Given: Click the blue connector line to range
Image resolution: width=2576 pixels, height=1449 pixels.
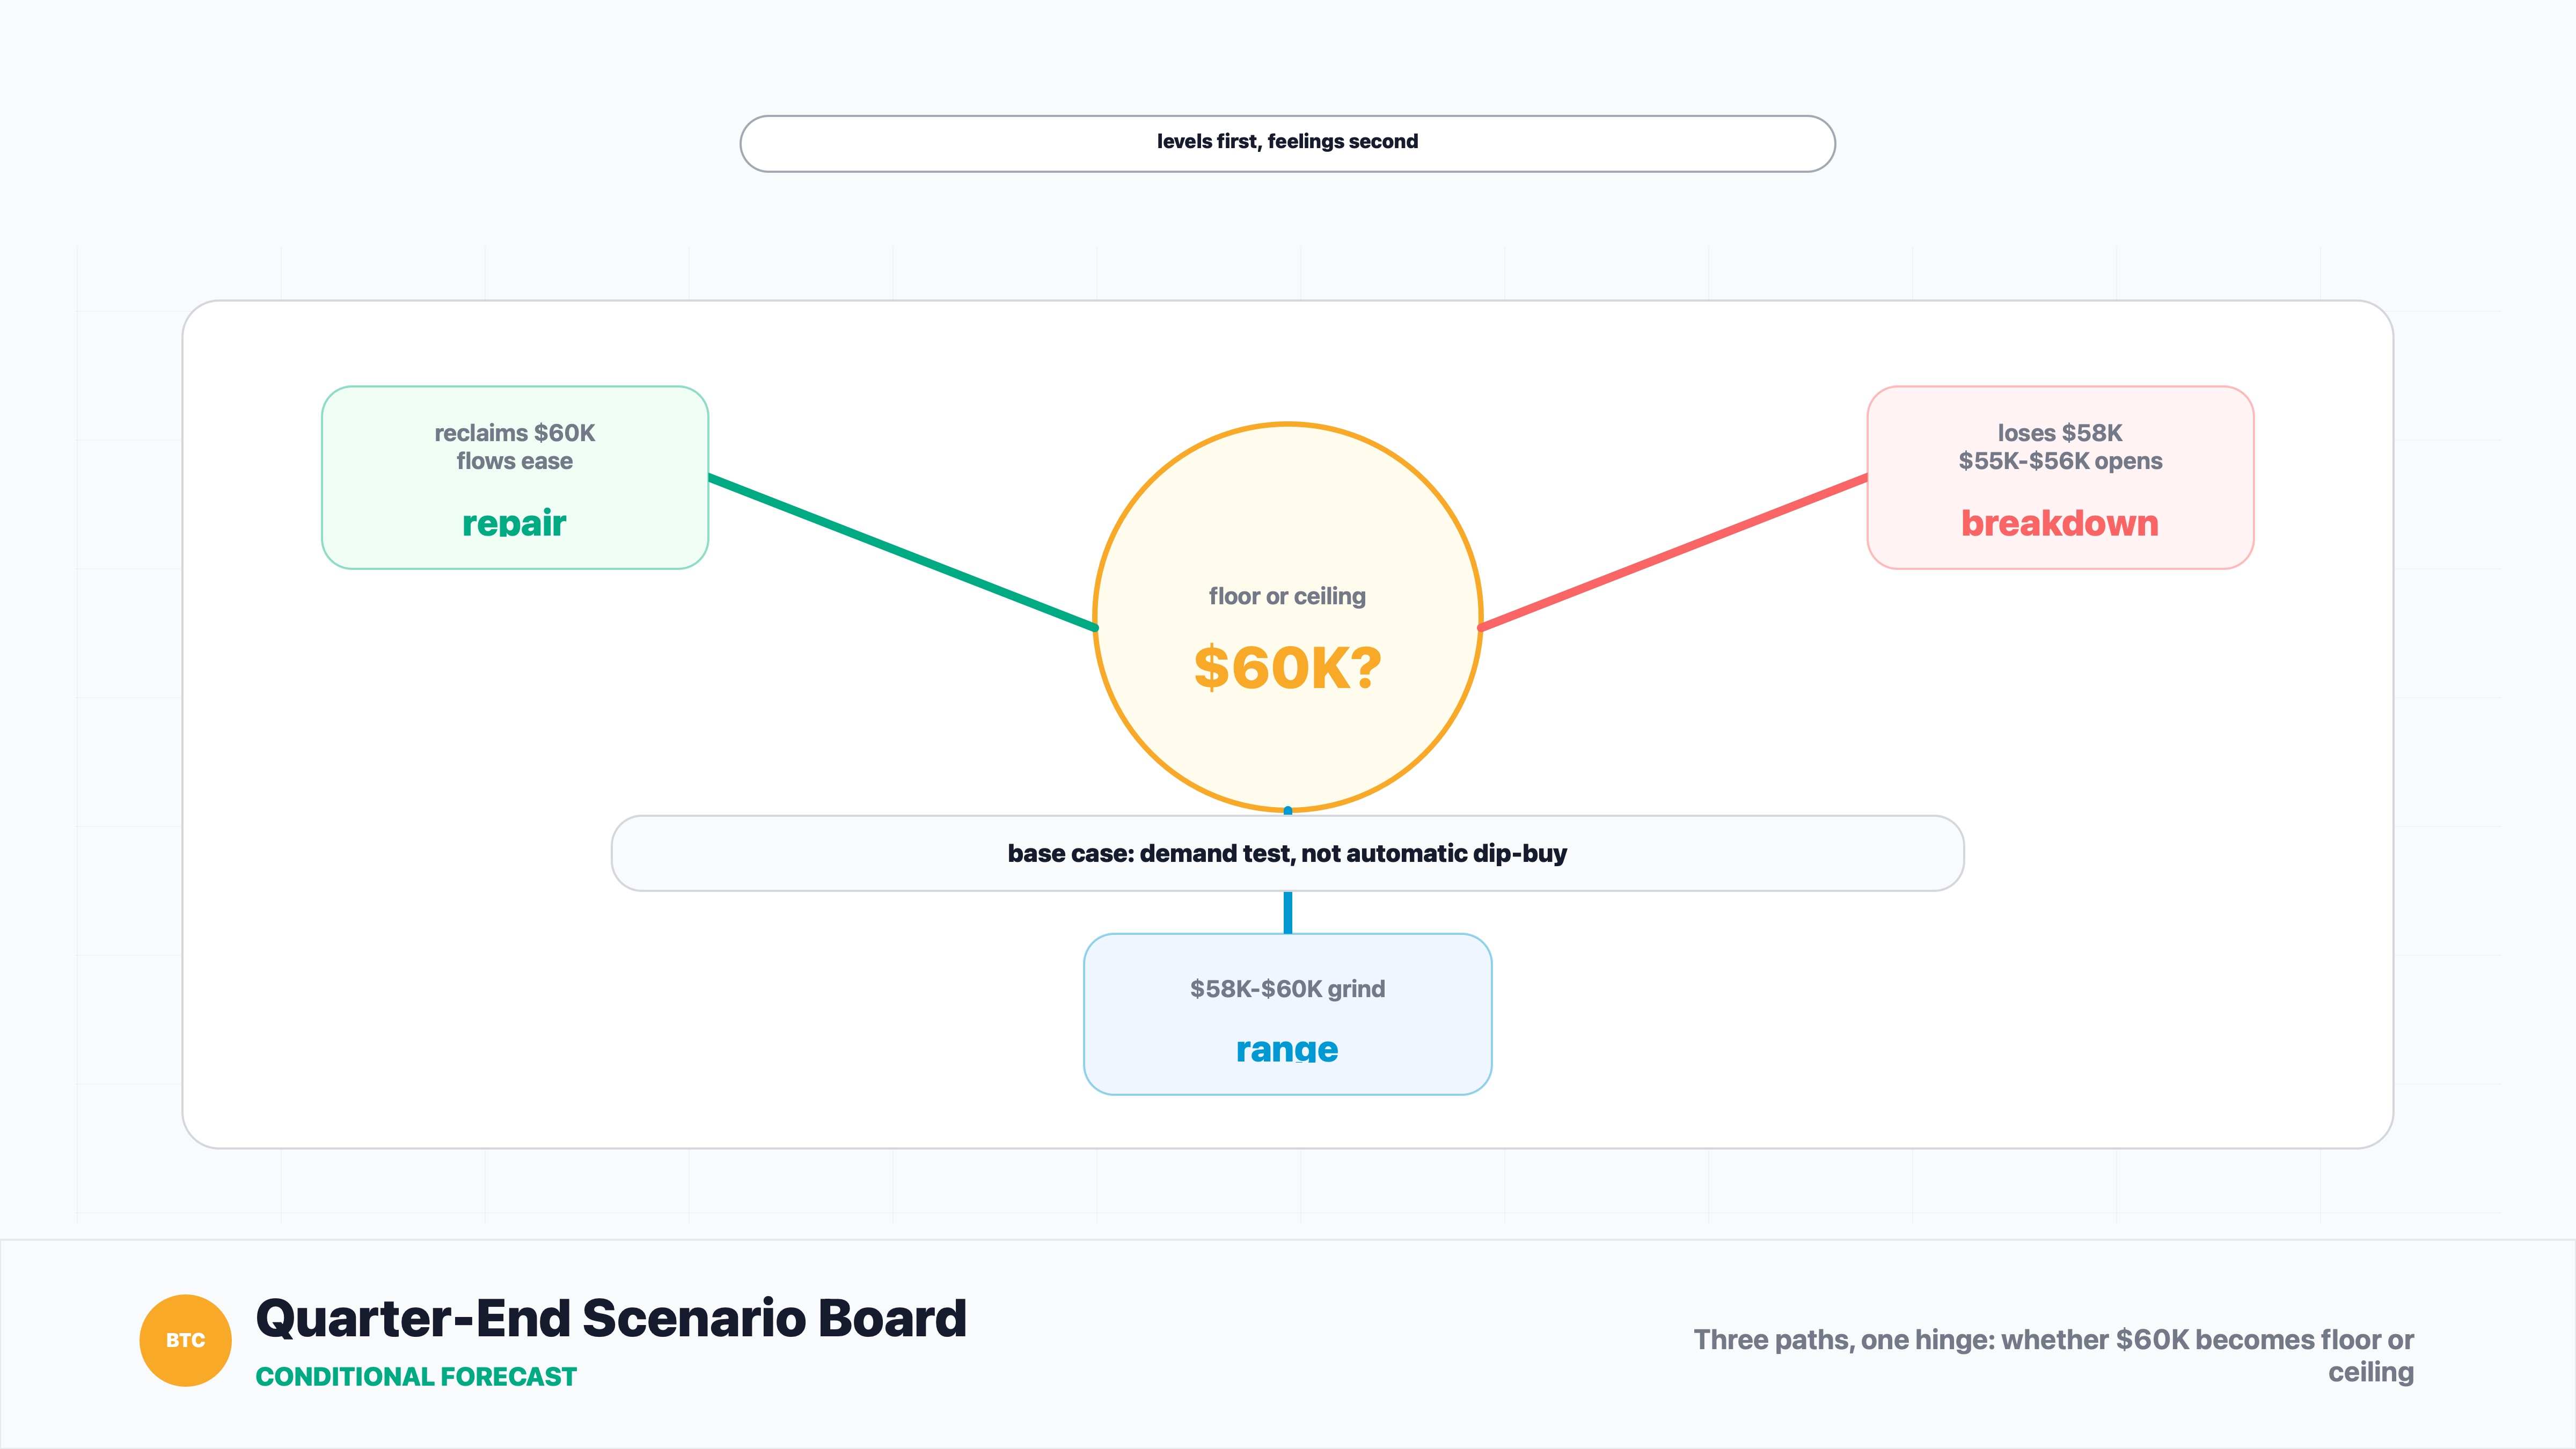Looking at the screenshot, I should point(1287,912).
